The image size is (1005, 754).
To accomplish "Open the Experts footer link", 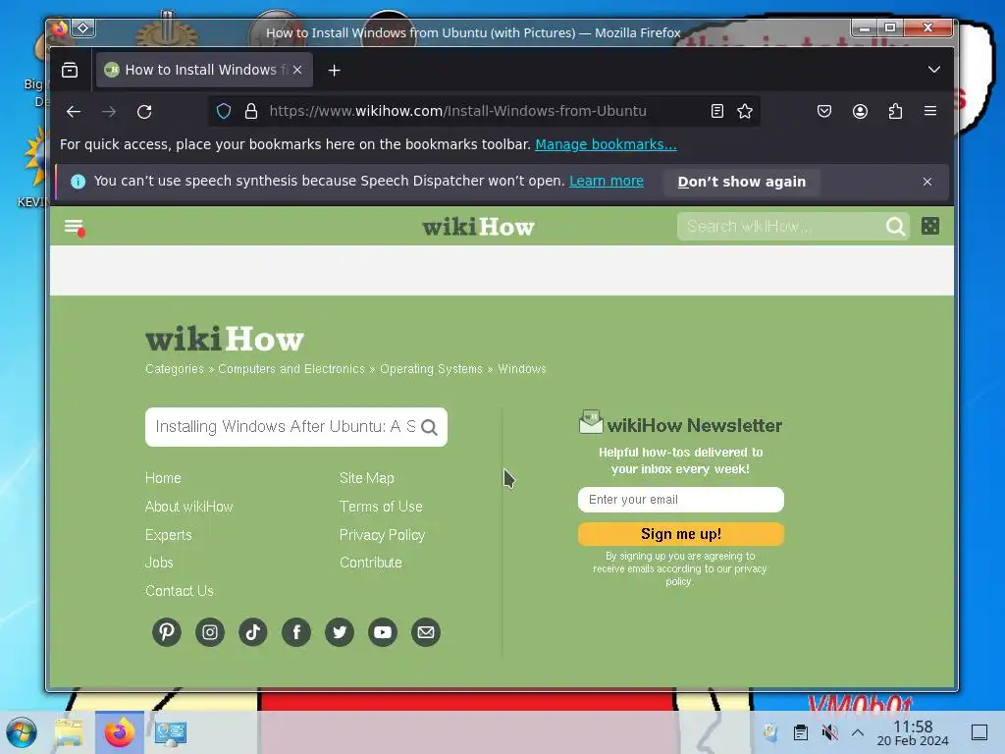I will click(x=169, y=535).
